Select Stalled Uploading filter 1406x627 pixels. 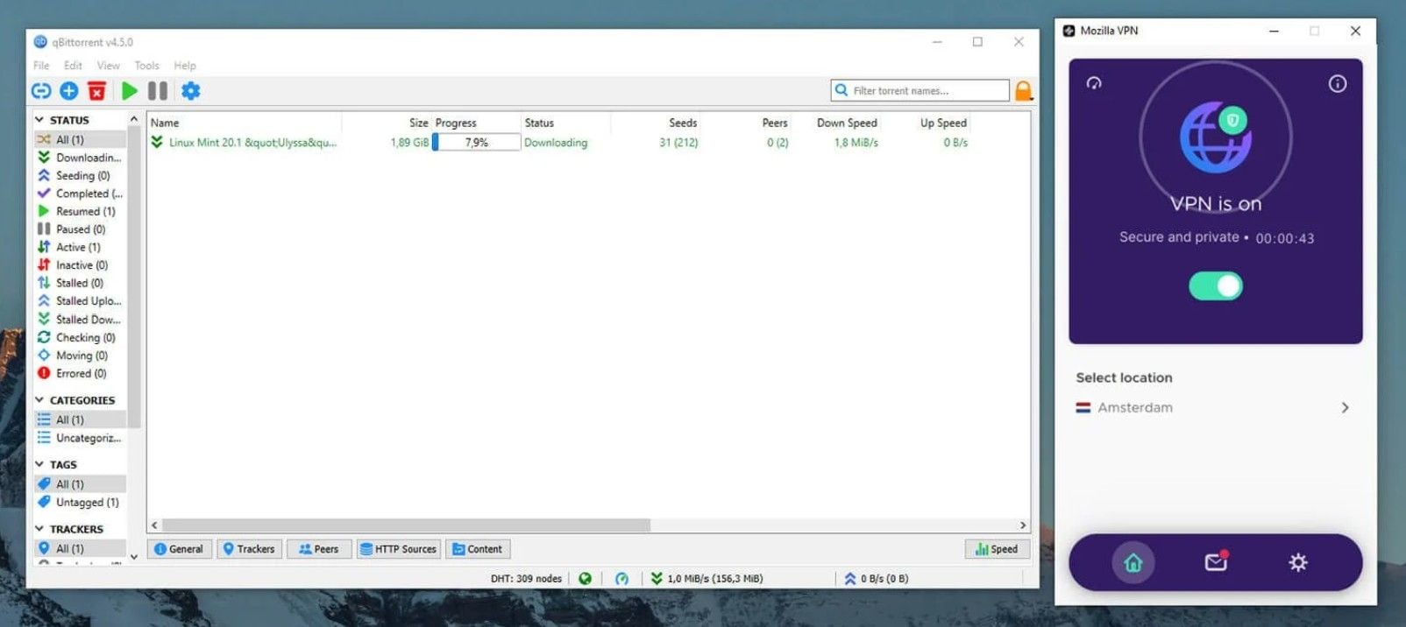[x=80, y=301]
